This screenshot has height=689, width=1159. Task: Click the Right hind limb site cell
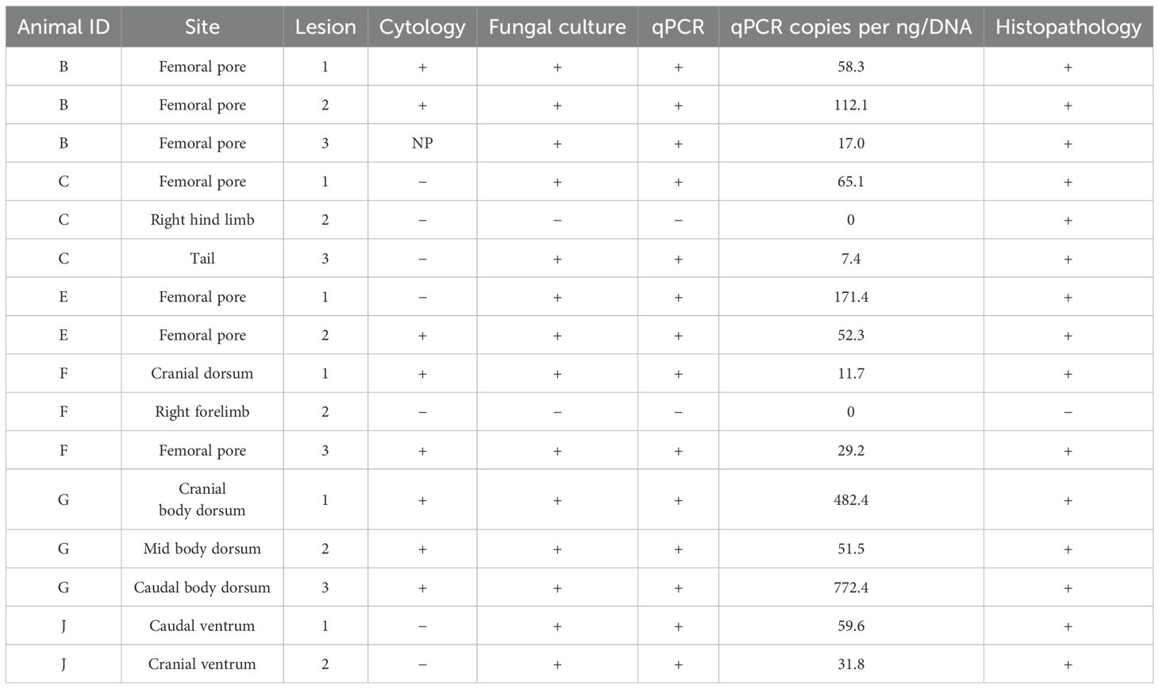coord(202,220)
